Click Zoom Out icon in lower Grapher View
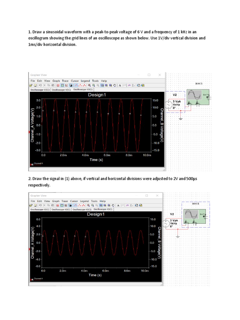Image resolution: width=240 pixels, height=320 pixels. coord(92,205)
